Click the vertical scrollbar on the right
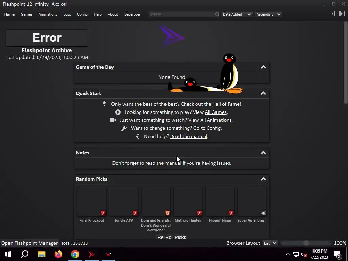The height and width of the screenshot is (261, 348). 346,62
